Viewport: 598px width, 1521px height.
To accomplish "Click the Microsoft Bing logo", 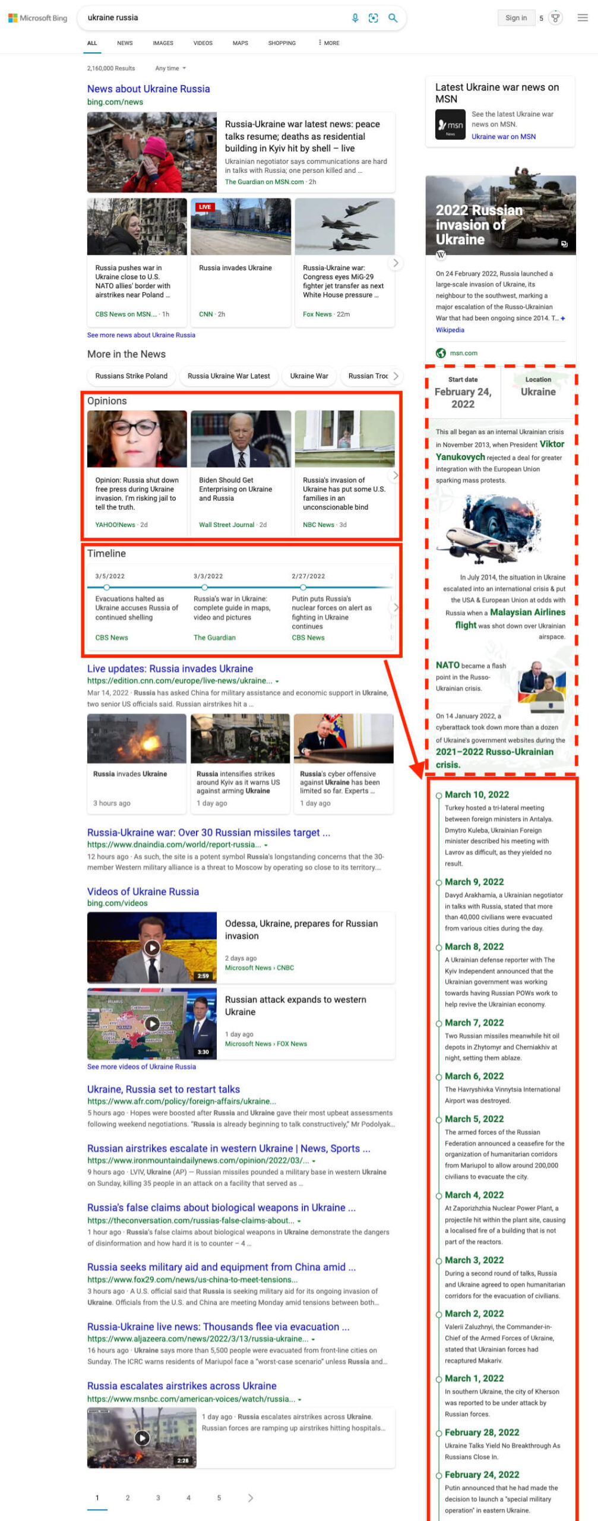I will (37, 18).
